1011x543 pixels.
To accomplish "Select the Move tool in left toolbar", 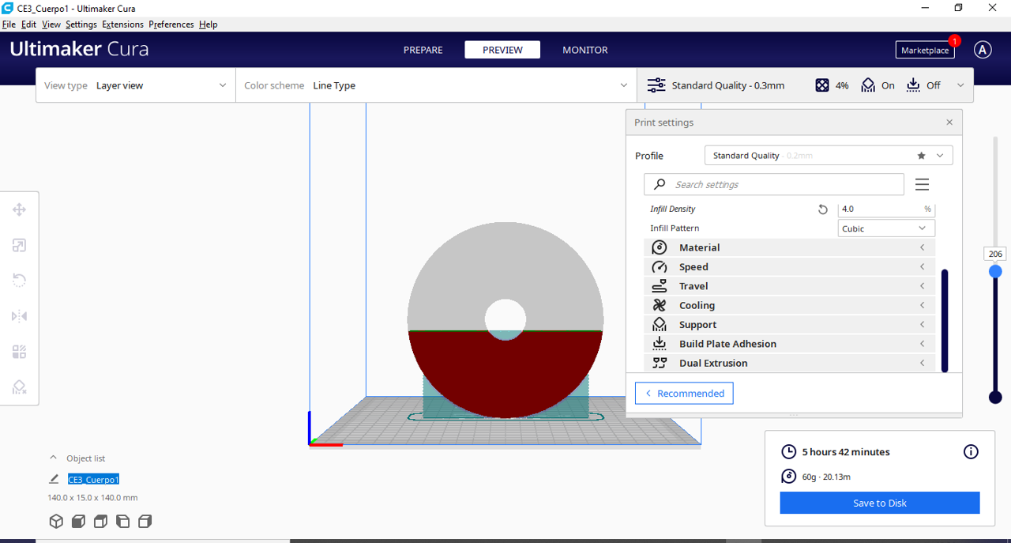I will coord(20,209).
